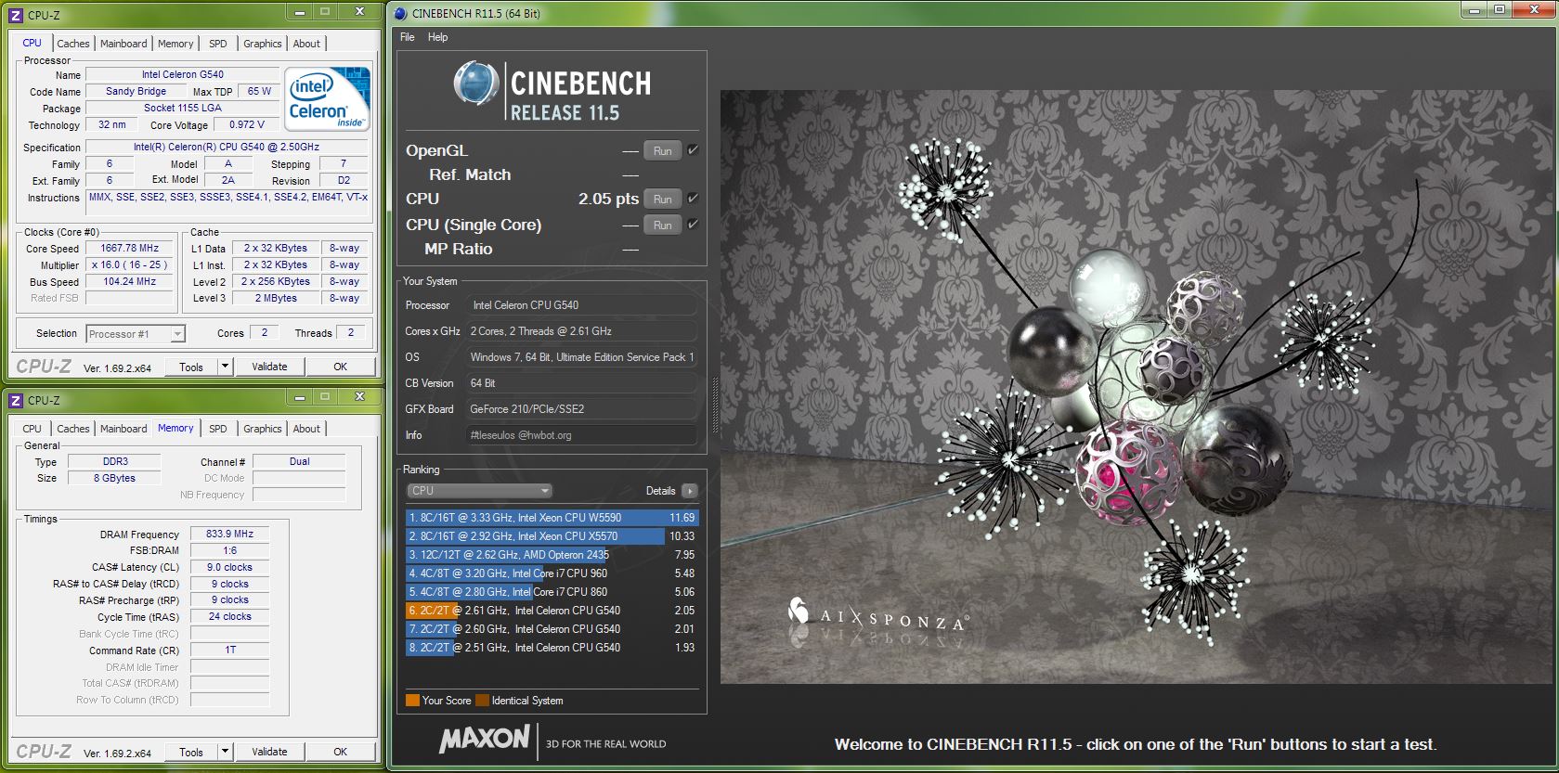Switch to Mainboard tab in lower CPU-Z window
The height and width of the screenshot is (773, 1559).
(123, 429)
